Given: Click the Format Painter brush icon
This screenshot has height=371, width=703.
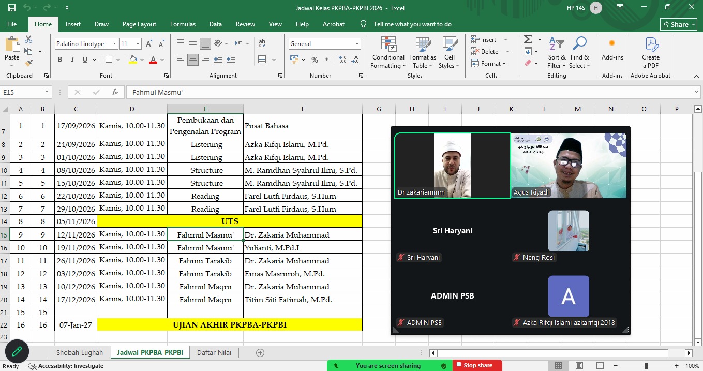Looking at the screenshot, I should click(x=28, y=63).
